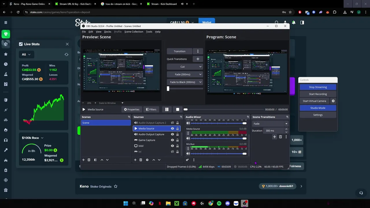Image resolution: width=370 pixels, height=208 pixels.
Task: Move scene down in Scenes dock
Action: 107,160
